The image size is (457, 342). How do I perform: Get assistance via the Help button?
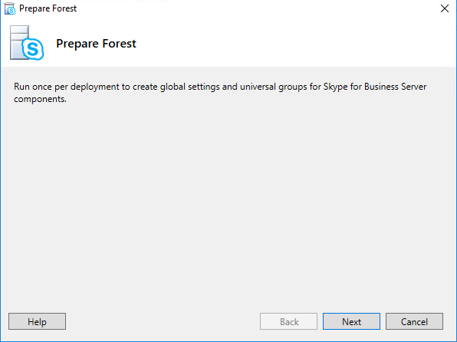coord(37,321)
